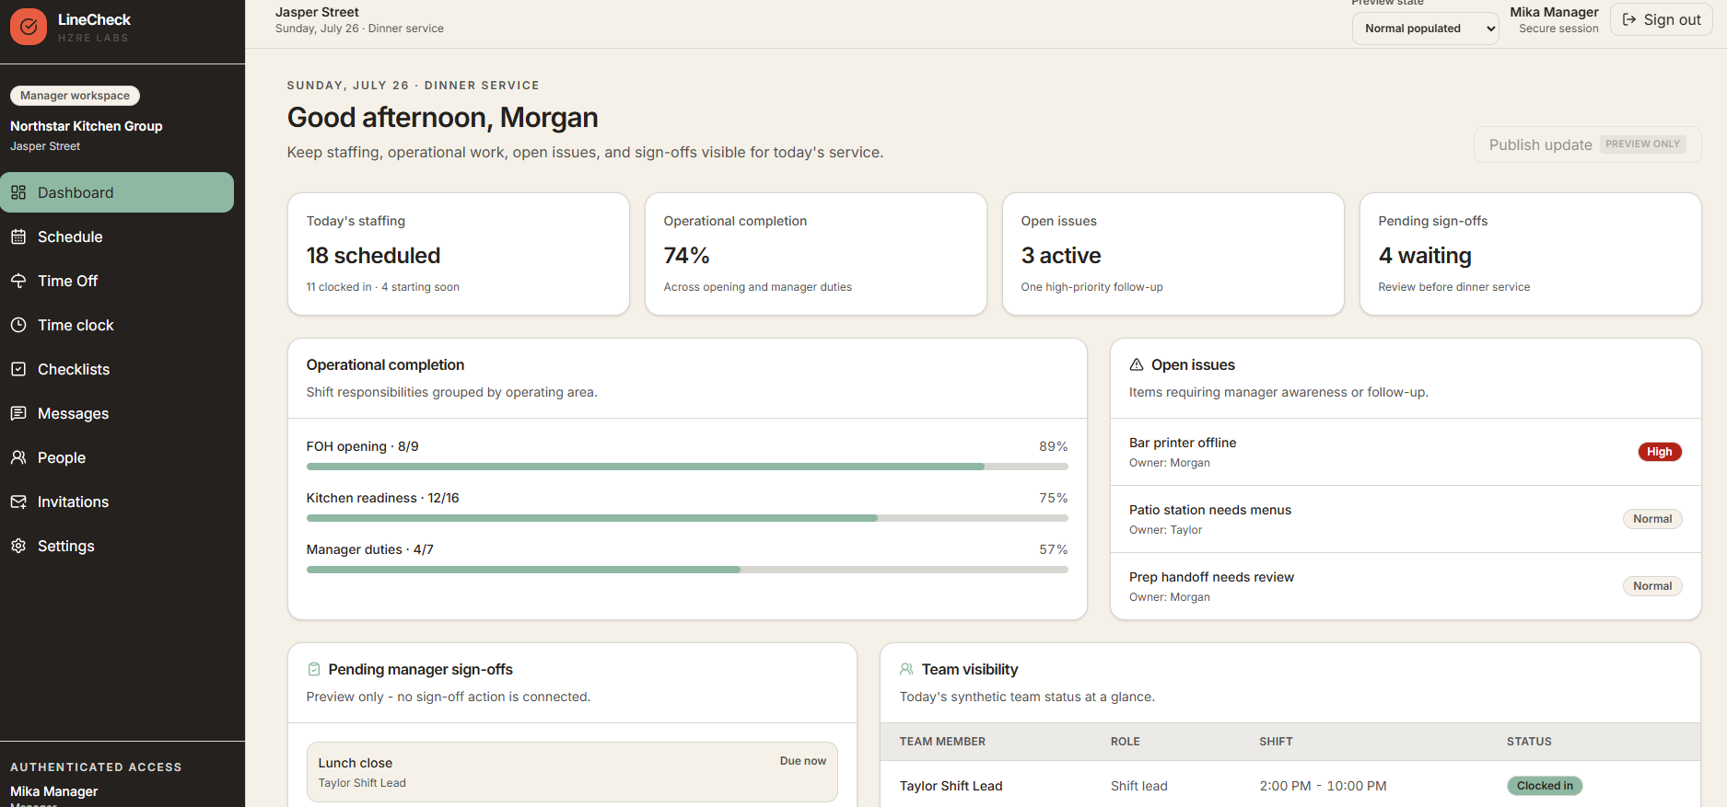Click the Mika Manager name in header
1727x807 pixels.
coord(1554,12)
